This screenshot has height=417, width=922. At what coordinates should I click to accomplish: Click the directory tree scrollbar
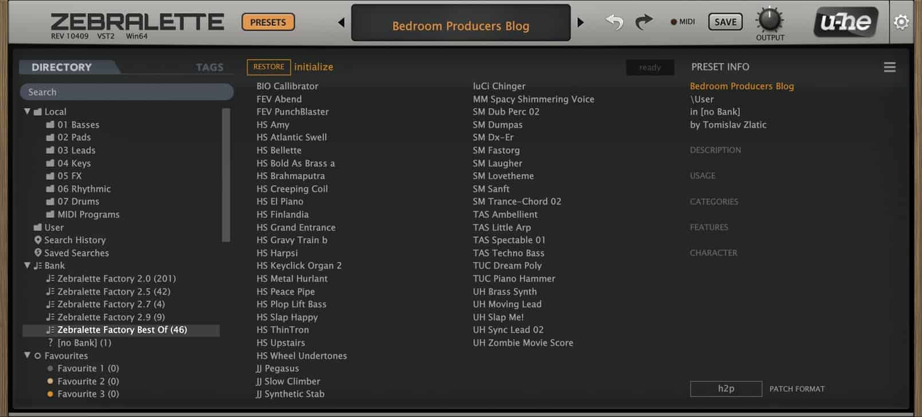tap(226, 175)
